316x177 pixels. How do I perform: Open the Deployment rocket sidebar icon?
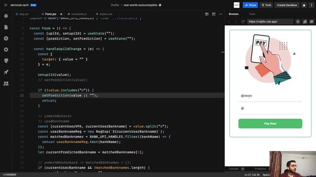pyautogui.click(x=6, y=72)
